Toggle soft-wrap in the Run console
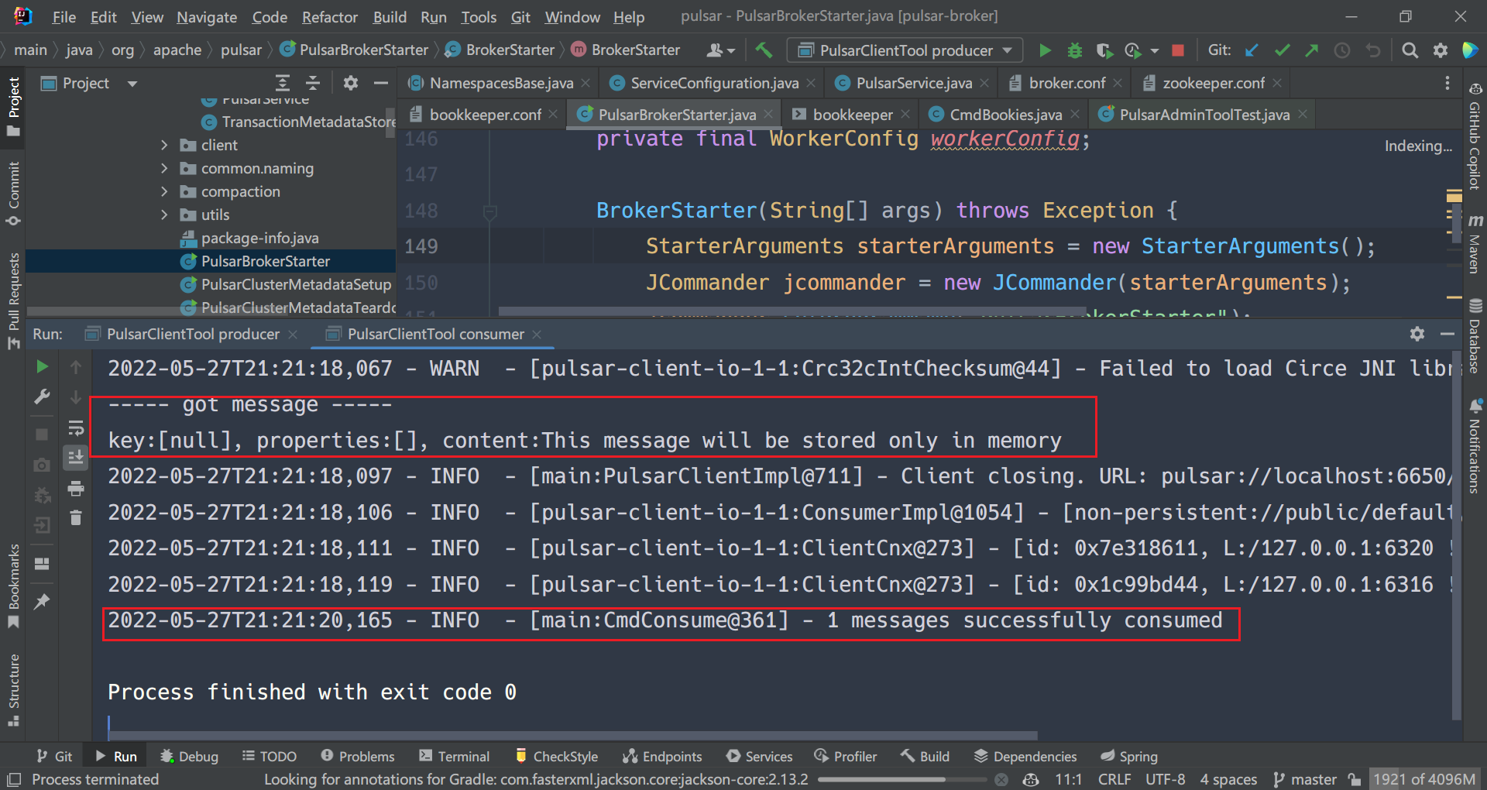The width and height of the screenshot is (1487, 790). pos(76,428)
